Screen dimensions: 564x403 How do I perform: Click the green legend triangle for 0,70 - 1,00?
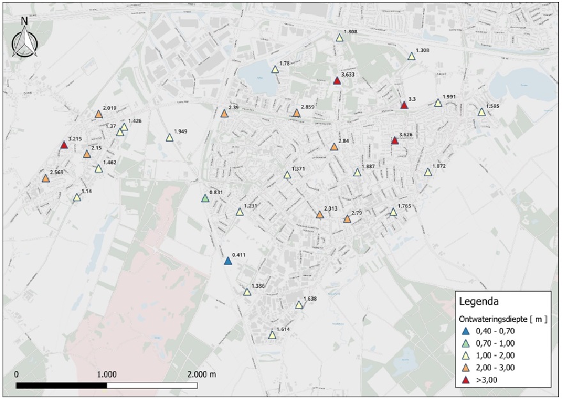point(466,344)
